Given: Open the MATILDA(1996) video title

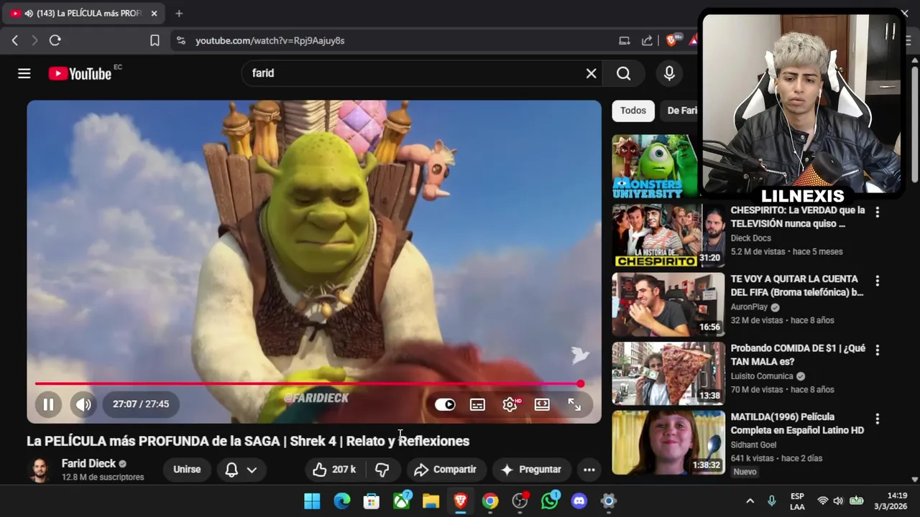Looking at the screenshot, I should click(x=797, y=424).
